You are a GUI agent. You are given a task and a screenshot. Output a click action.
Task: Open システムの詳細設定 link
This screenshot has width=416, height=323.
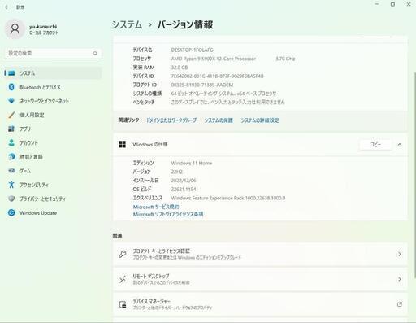[260, 120]
